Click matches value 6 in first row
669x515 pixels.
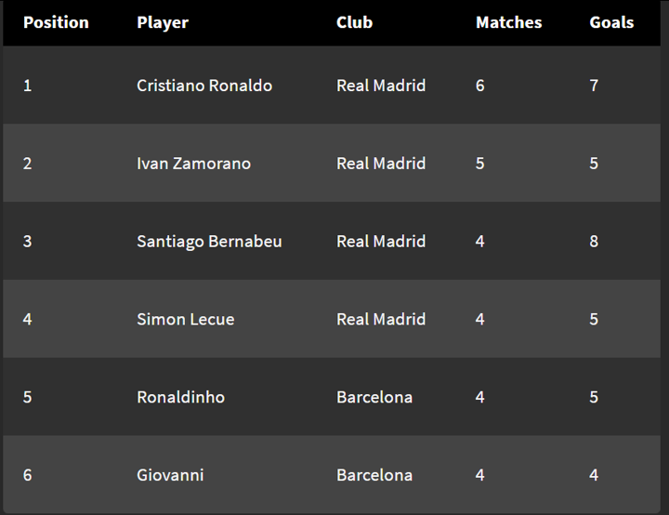click(x=480, y=86)
